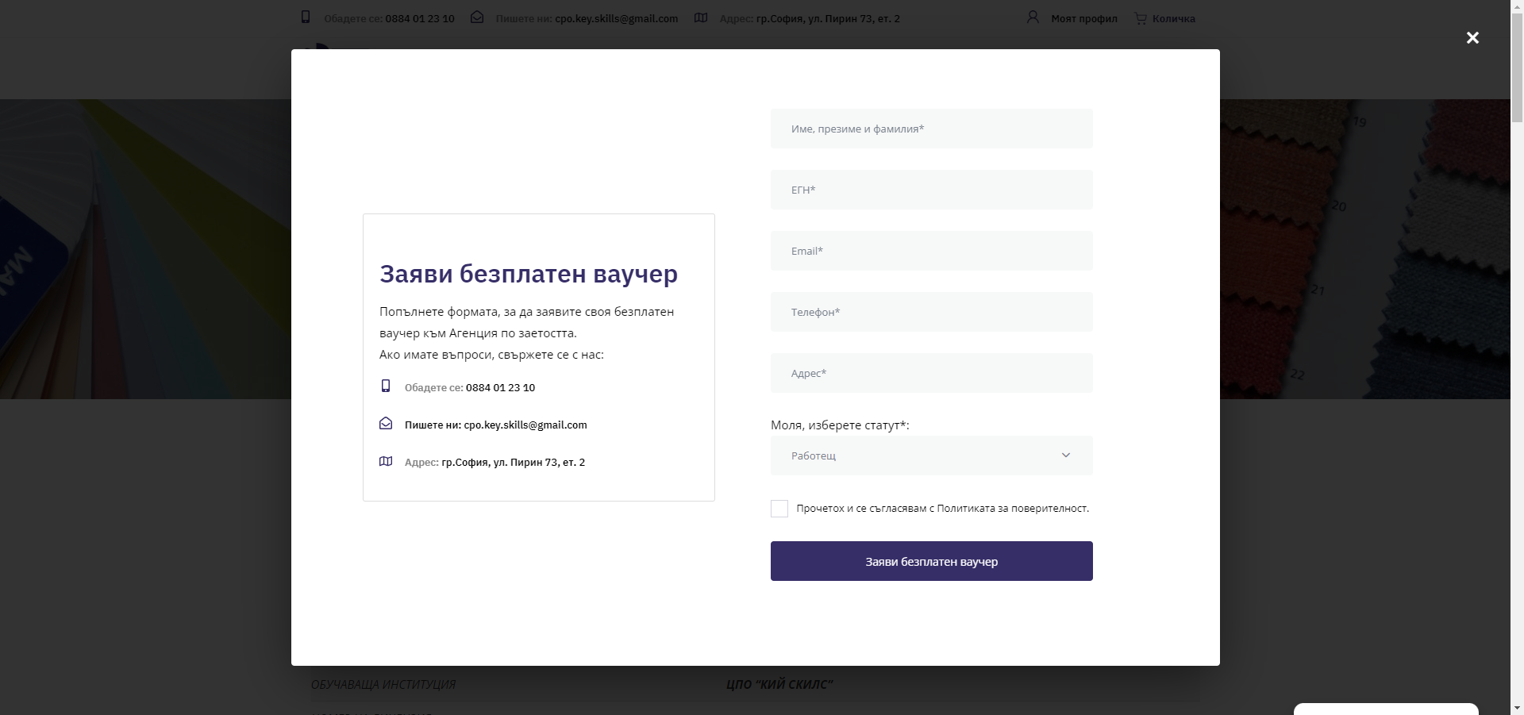1524x715 pixels.
Task: Click the header phone number 0884 01 23 10
Action: click(420, 18)
